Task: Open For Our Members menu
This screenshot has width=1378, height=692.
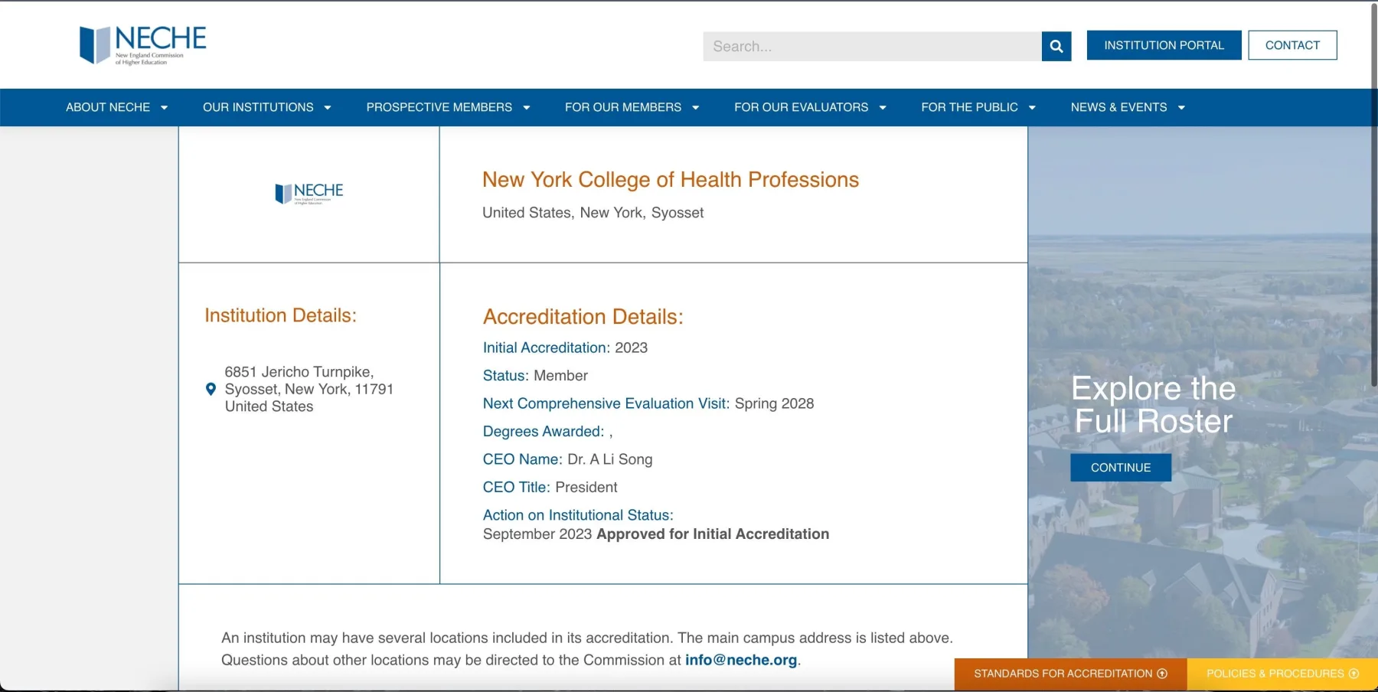Action: [x=623, y=107]
